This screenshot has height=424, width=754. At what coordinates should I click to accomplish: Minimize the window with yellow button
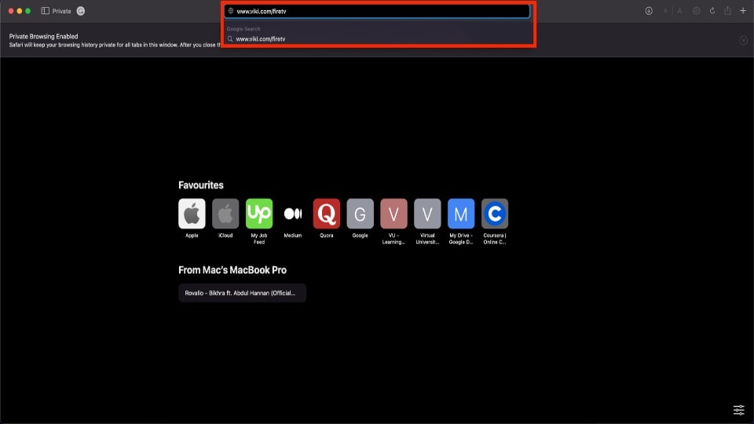click(x=20, y=10)
